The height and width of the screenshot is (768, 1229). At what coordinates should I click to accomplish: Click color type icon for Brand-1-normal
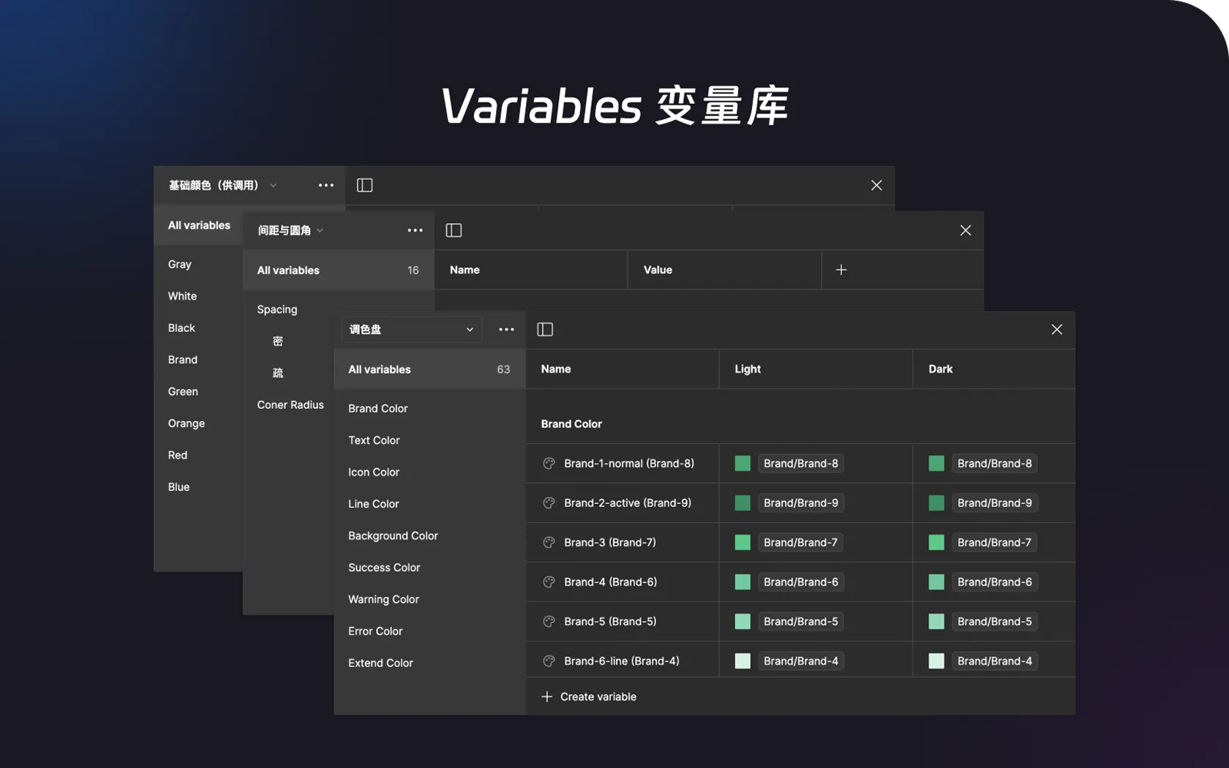pyautogui.click(x=549, y=463)
